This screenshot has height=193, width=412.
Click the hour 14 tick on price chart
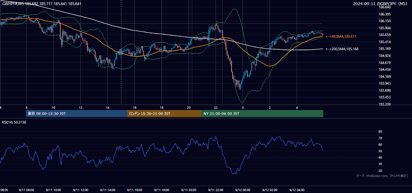[108, 107]
